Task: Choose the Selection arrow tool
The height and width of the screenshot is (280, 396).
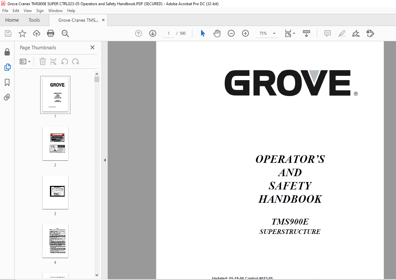Action: (203, 33)
